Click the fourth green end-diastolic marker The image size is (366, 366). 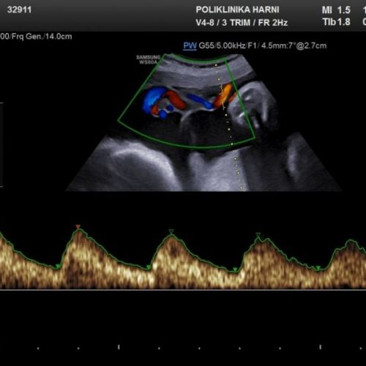[318, 269]
